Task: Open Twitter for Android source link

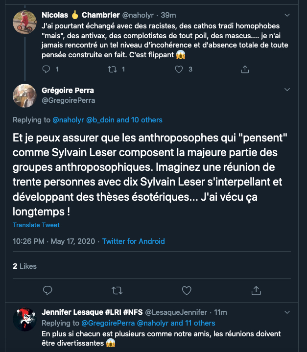Action: click(133, 241)
